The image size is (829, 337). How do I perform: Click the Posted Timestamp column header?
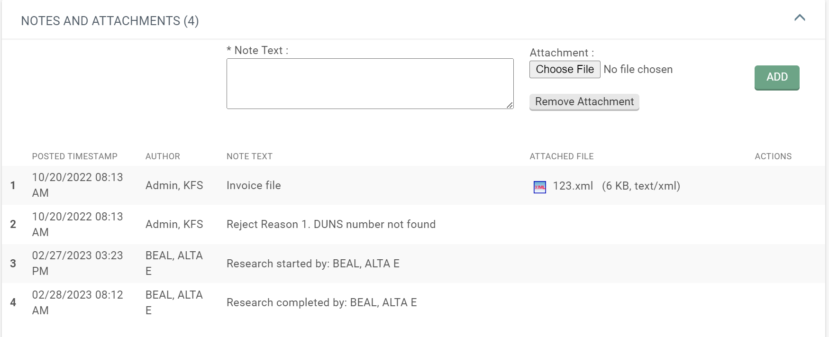tap(74, 156)
